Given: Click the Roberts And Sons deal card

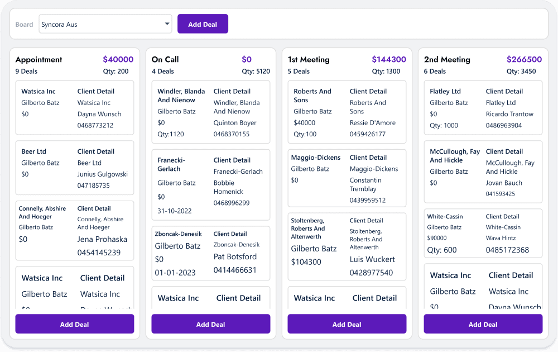Looking at the screenshot, I should (347, 112).
